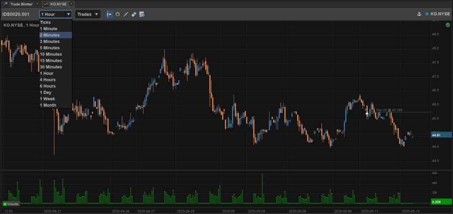Toggle the green Volume indicator box
453x214 pixels.
click(x=4, y=204)
